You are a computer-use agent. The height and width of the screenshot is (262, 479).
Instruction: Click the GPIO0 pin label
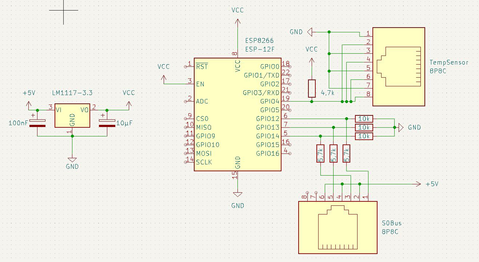coord(270,67)
